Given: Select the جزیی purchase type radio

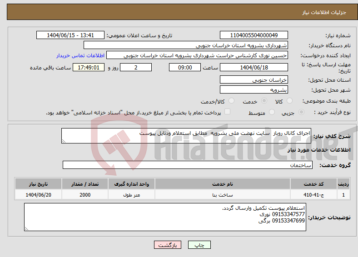Looking at the screenshot, I should click(301, 112).
